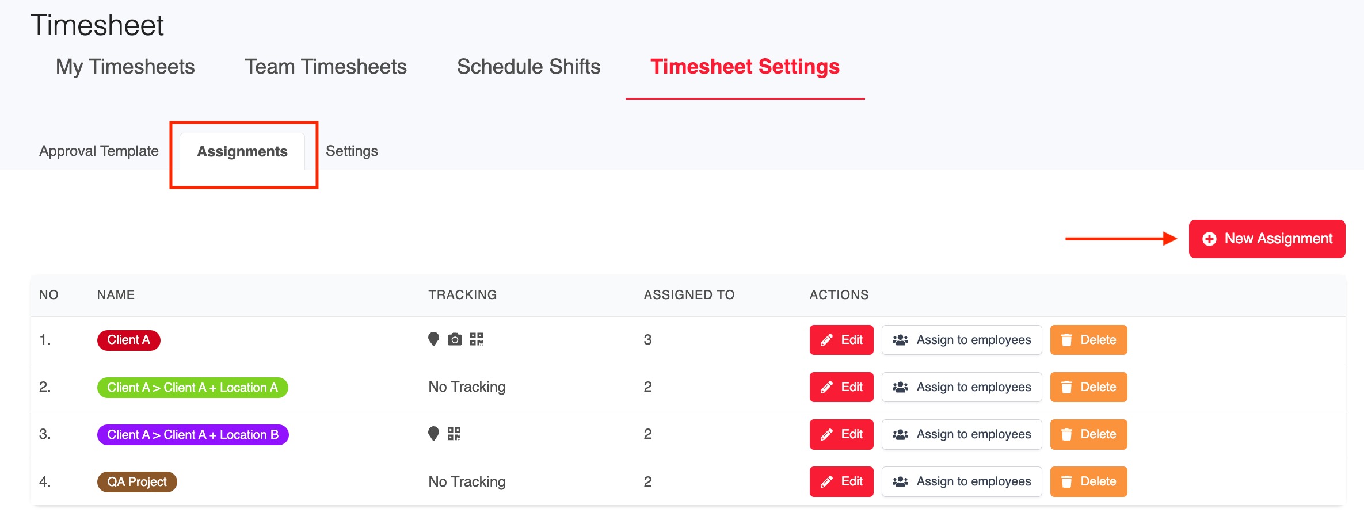Switch to the My Timesheets tab
The width and height of the screenshot is (1364, 528).
(x=125, y=67)
